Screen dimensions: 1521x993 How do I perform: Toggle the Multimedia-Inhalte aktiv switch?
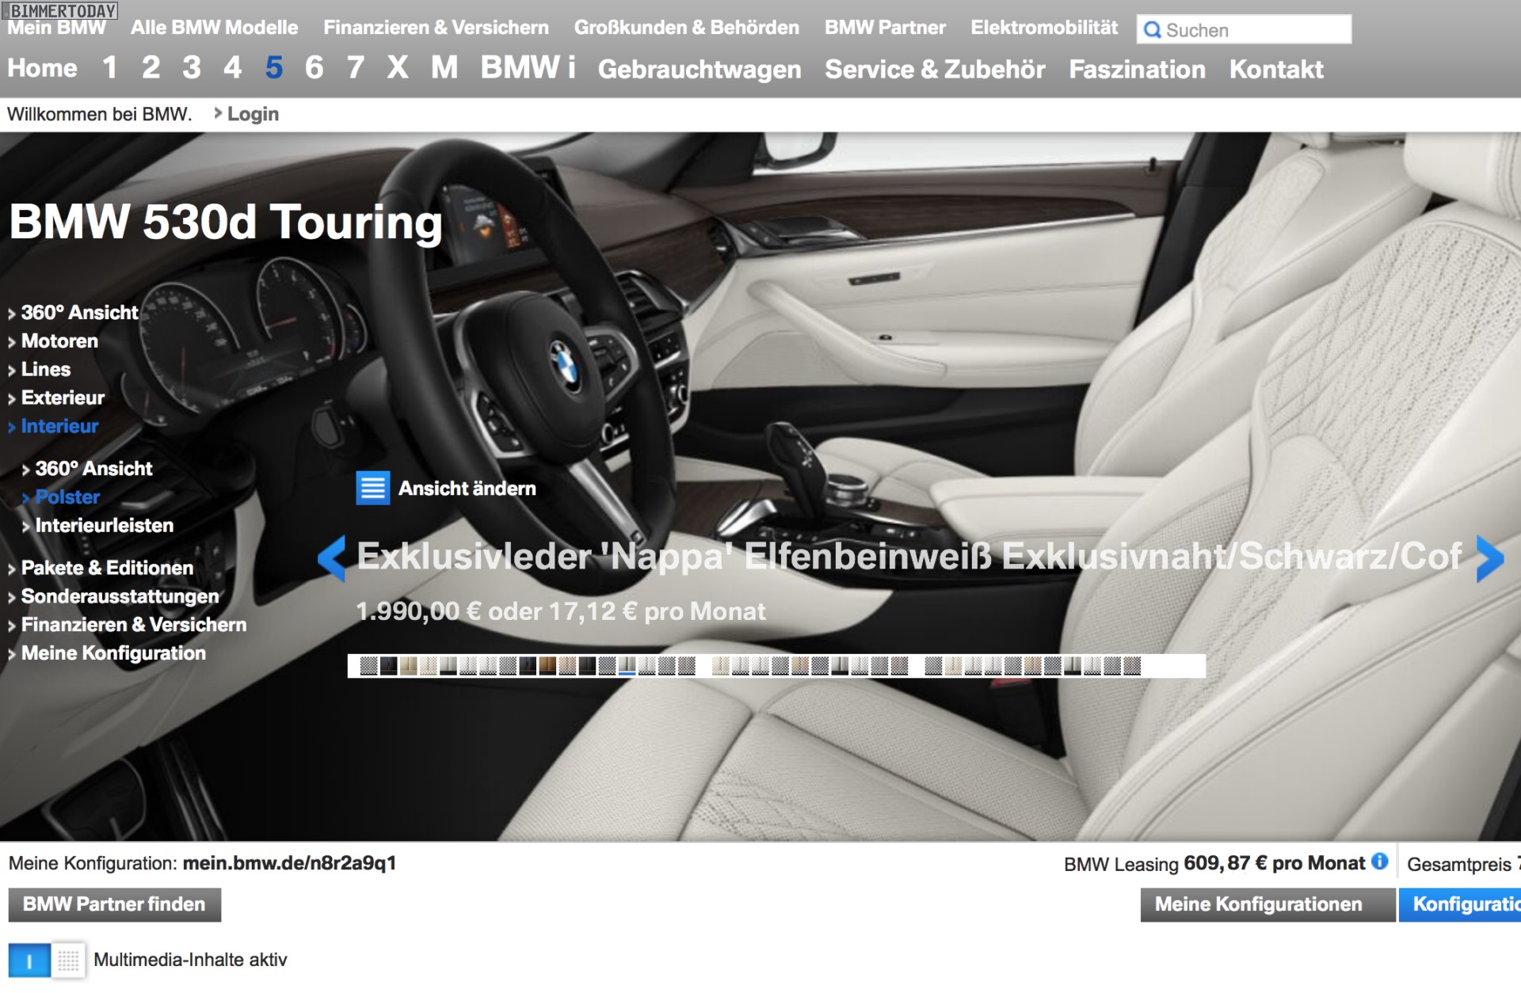[29, 961]
